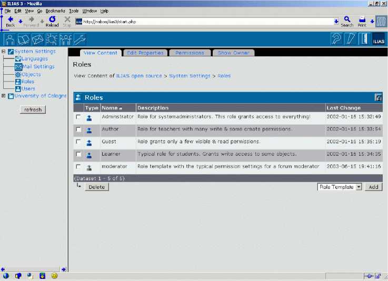
Task: Select the Guest role checkbox
Action: 78,142
